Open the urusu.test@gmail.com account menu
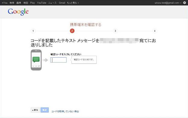188x118 pixels. tap(168, 3)
